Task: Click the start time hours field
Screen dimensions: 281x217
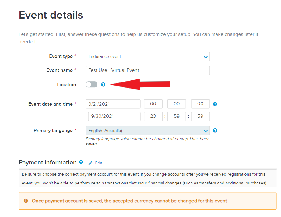Action: pos(153,104)
